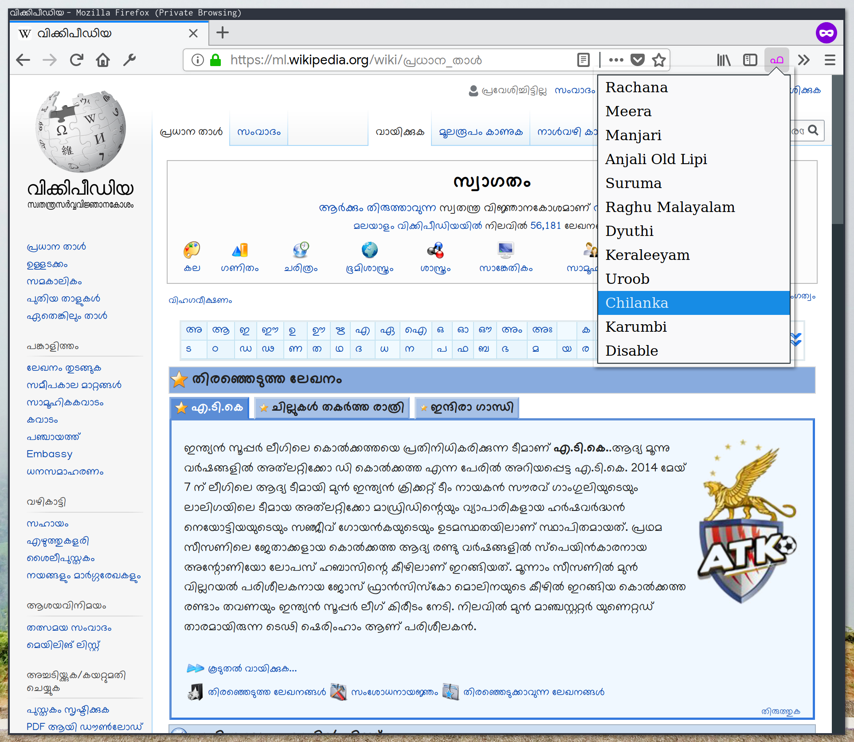Bookmark this page with star icon
The height and width of the screenshot is (742, 854).
pos(659,60)
